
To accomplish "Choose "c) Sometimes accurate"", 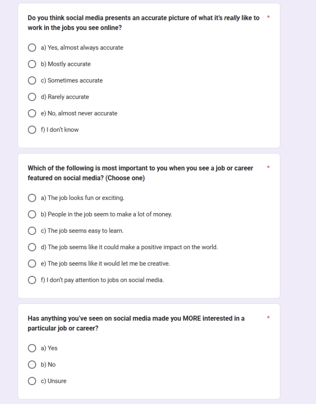I will pos(32,80).
